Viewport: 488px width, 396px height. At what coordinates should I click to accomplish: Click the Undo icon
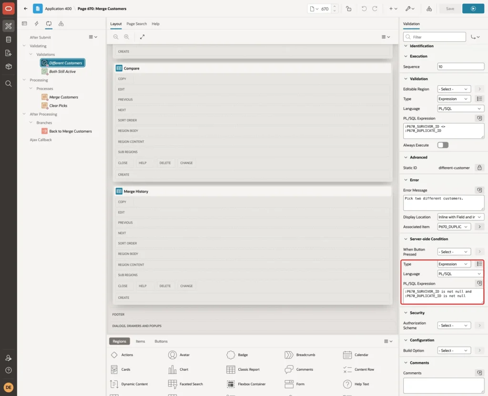364,9
